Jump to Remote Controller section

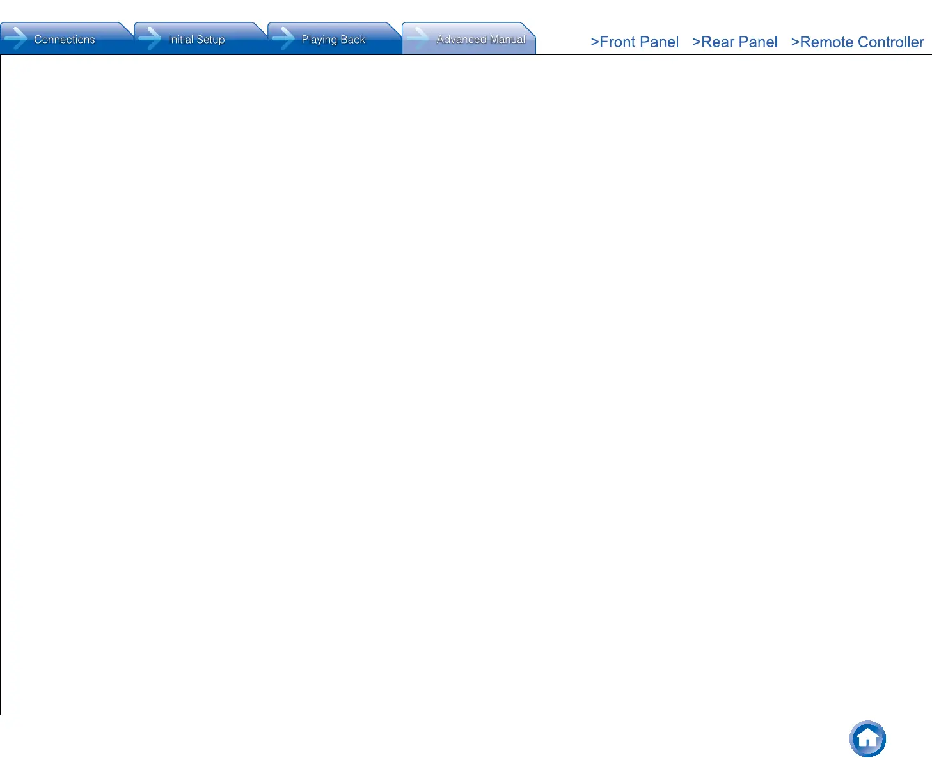click(857, 42)
